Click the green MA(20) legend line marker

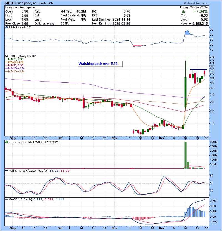(x=6, y=59)
